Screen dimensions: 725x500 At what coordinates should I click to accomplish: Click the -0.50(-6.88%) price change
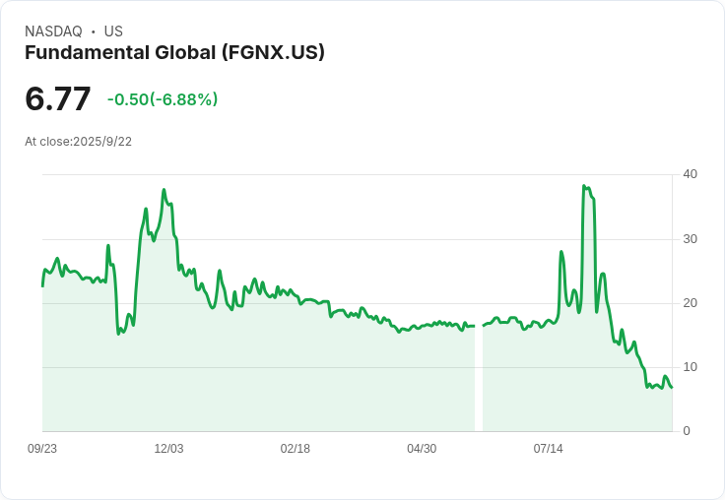pos(163,99)
